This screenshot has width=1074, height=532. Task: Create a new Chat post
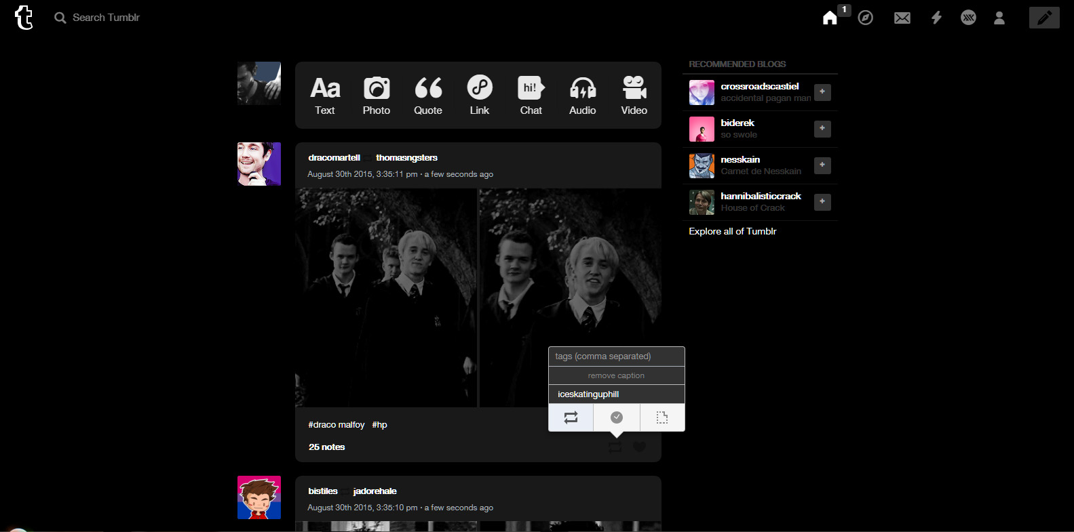coord(531,96)
